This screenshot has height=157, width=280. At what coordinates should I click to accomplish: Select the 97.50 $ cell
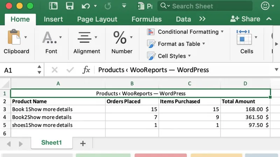(x=245, y=125)
